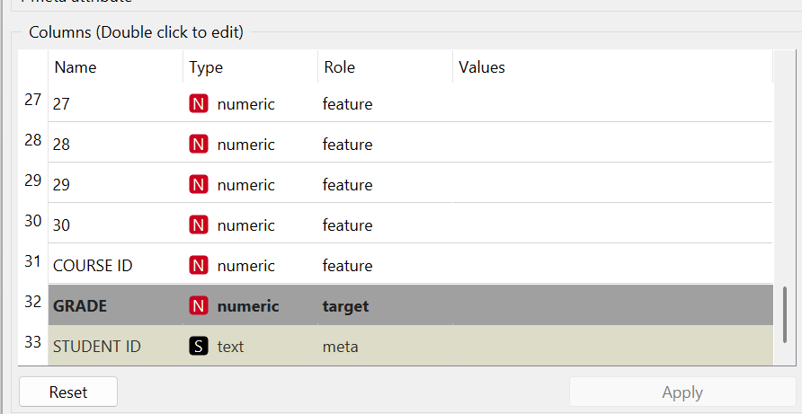Viewport: 802px width, 414px height.
Task: Open the feature role cell for row 27
Action: point(385,104)
